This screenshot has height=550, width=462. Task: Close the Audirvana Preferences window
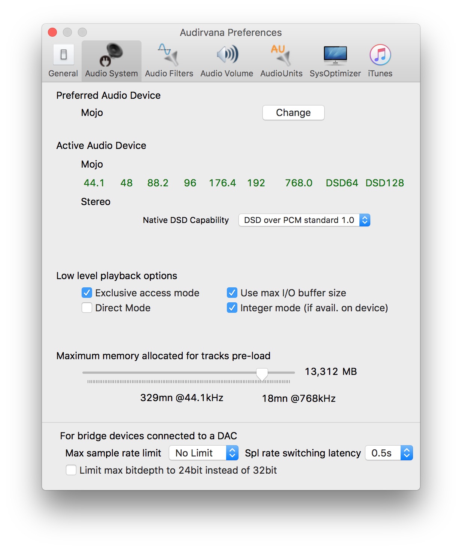pyautogui.click(x=52, y=32)
